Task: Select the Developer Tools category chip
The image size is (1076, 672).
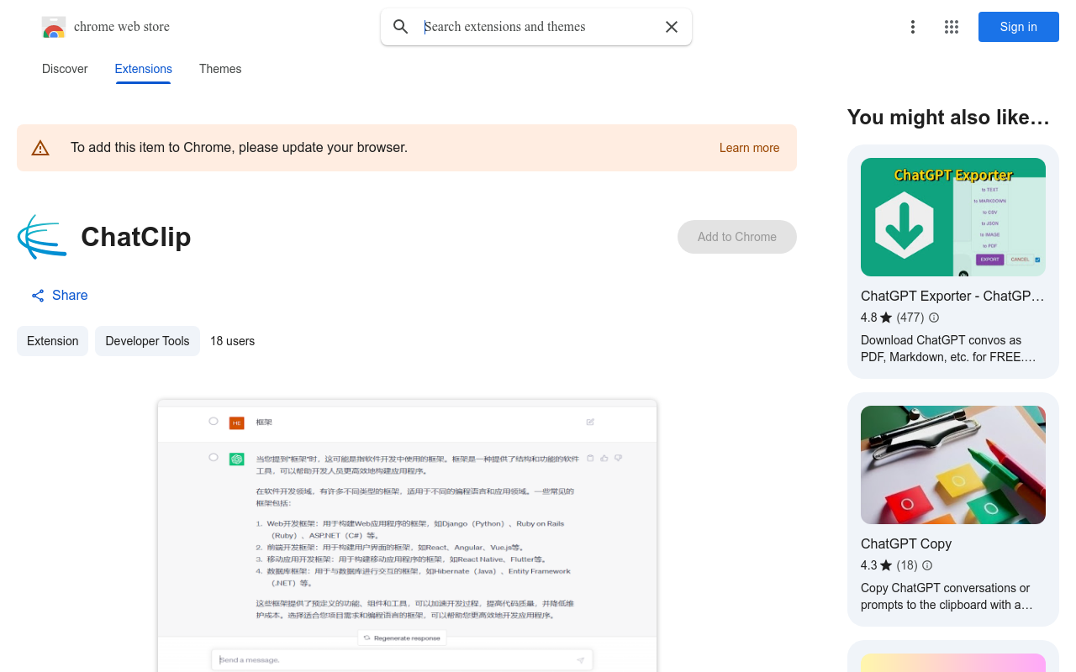Action: 147,341
